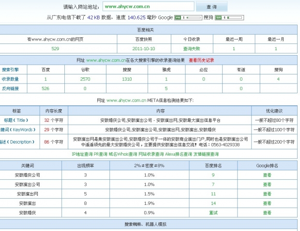Click the 查询失败 link under 今日收录

191,49
